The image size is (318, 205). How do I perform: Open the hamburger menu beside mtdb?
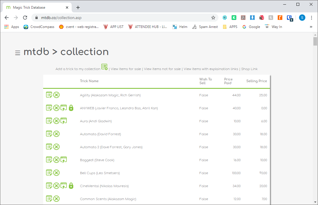(x=18, y=53)
